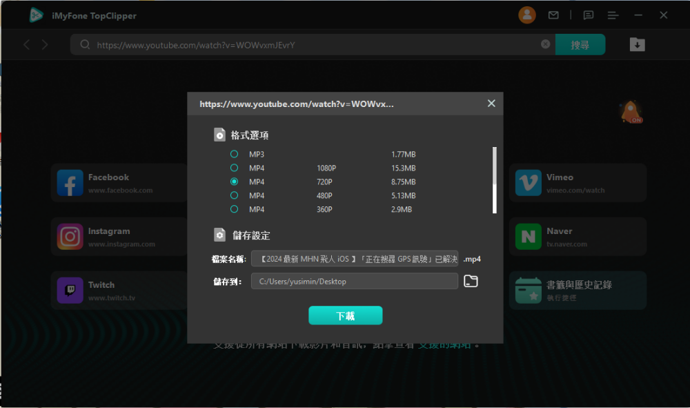This screenshot has width=690, height=408.
Task: Close the download options dialog
Action: point(491,104)
